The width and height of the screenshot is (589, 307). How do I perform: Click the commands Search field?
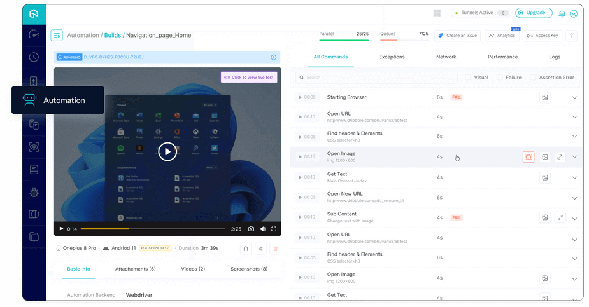(376, 77)
